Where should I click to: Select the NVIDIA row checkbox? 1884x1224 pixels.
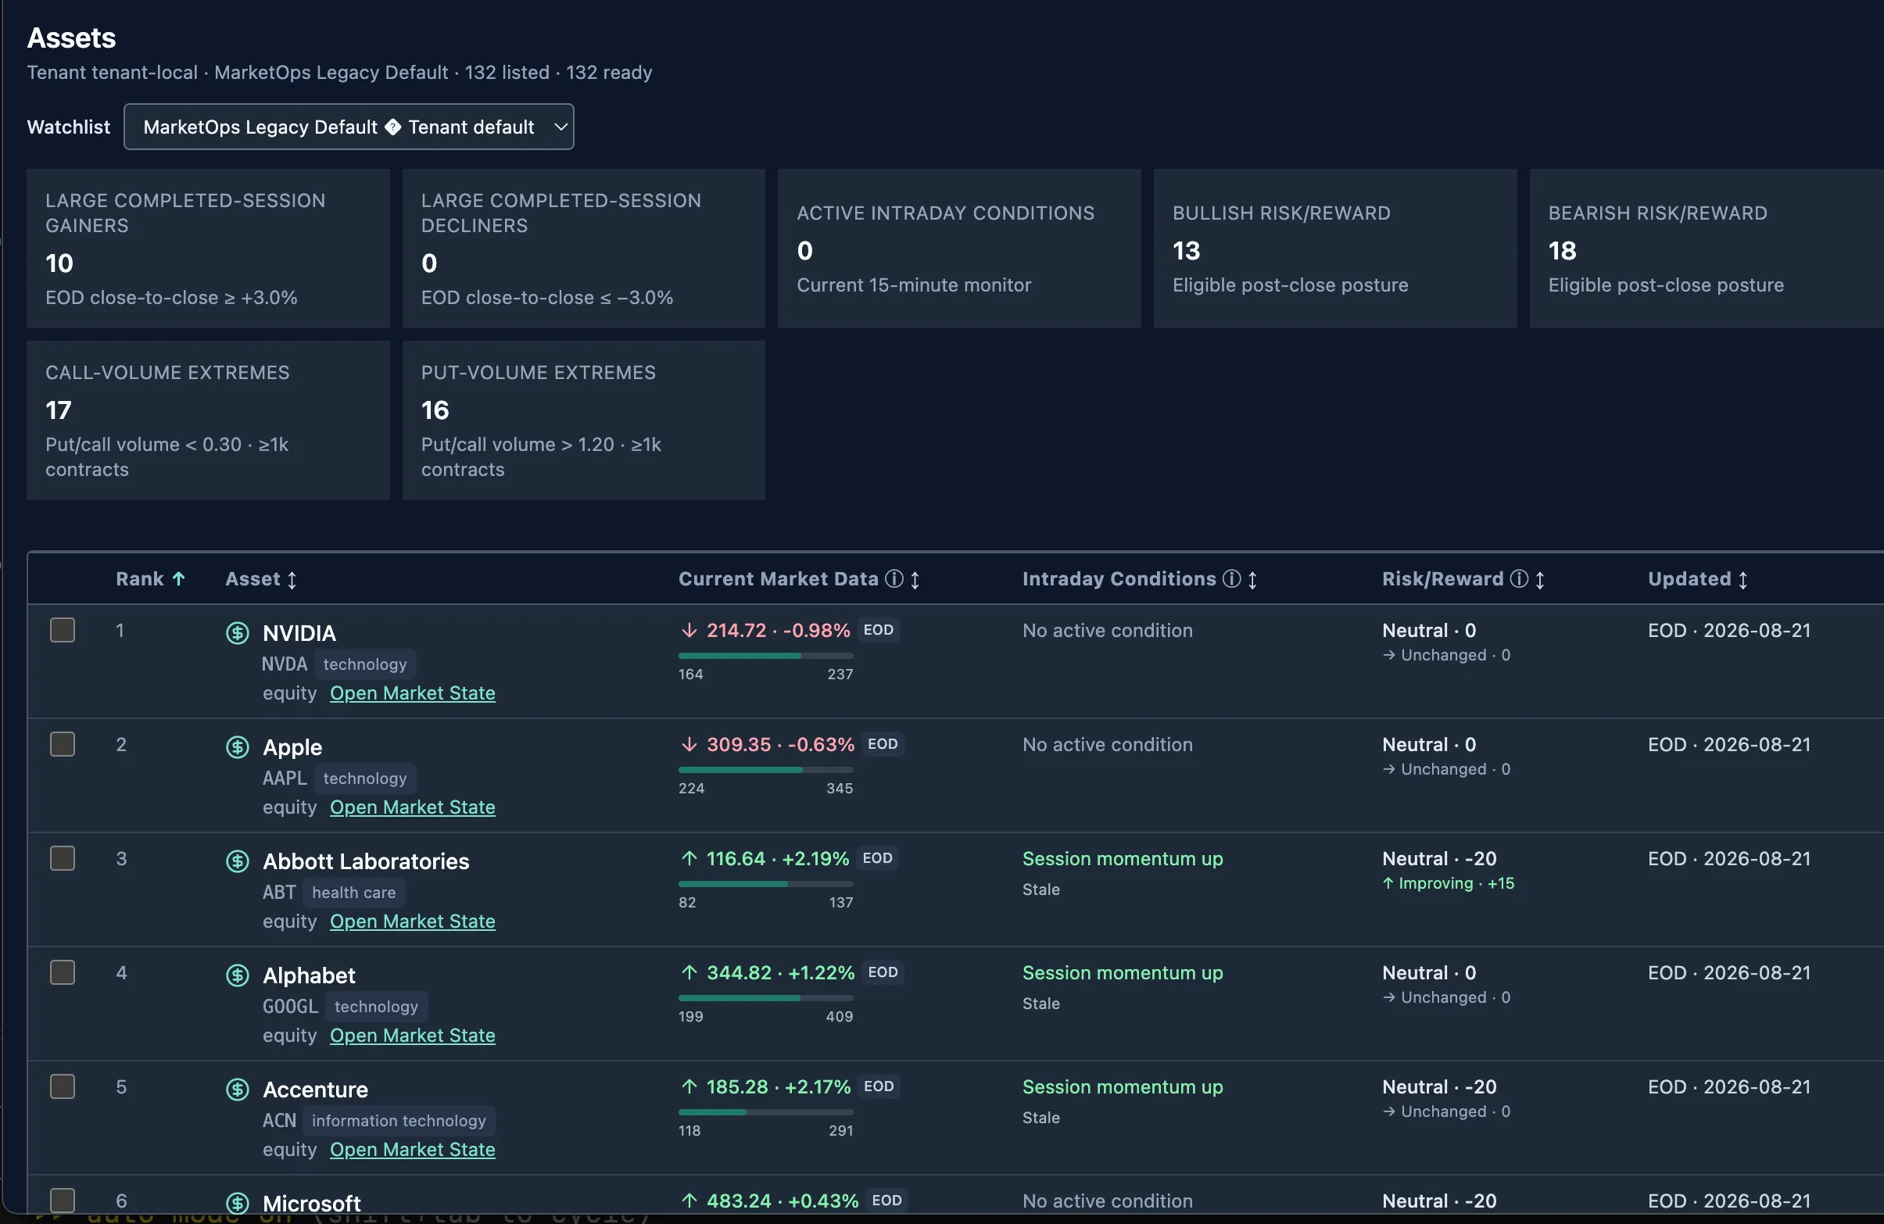(x=63, y=631)
